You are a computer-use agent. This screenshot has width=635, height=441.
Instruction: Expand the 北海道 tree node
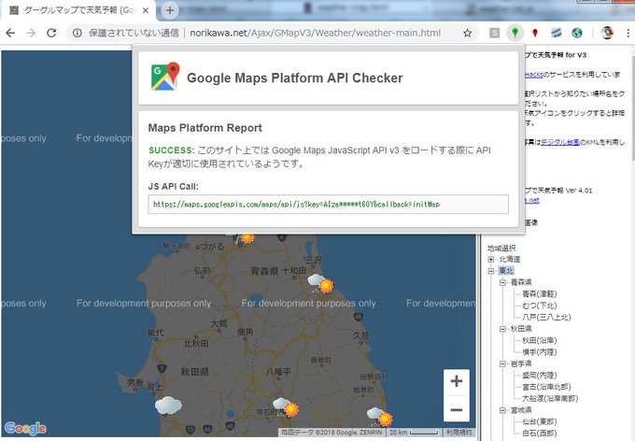coord(491,260)
